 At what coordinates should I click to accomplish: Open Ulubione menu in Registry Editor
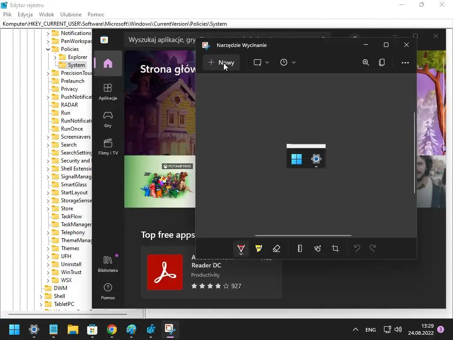[71, 15]
